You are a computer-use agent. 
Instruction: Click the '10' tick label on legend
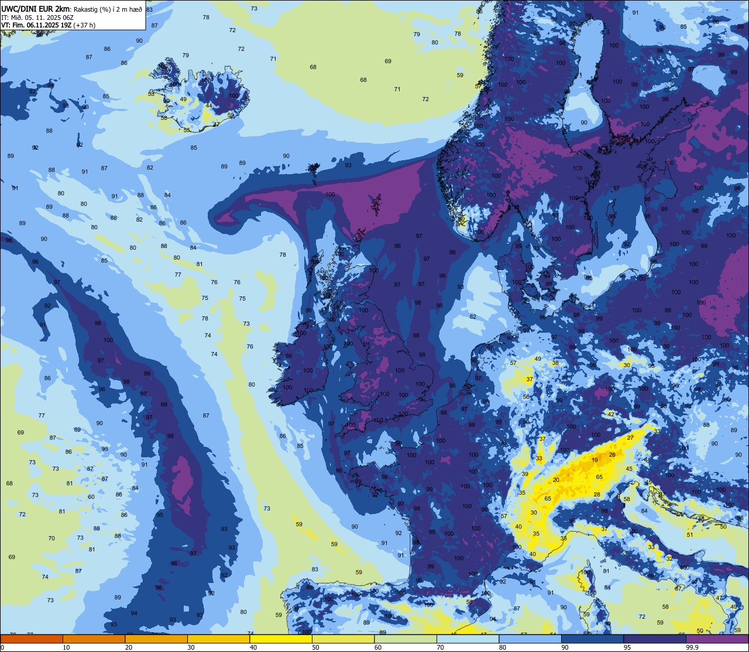tap(66, 647)
